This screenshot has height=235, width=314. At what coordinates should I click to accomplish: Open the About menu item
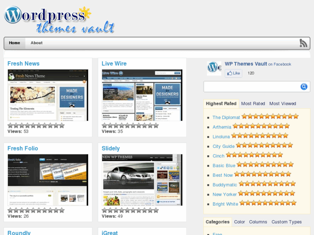(x=36, y=43)
